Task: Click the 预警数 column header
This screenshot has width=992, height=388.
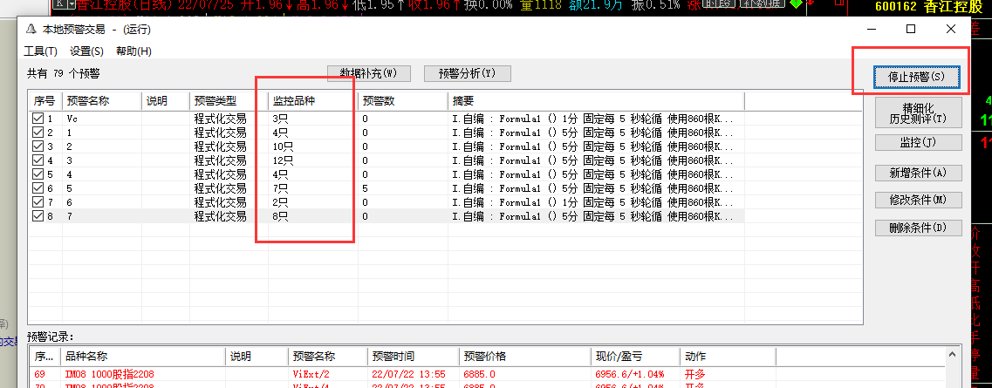Action: click(x=402, y=100)
